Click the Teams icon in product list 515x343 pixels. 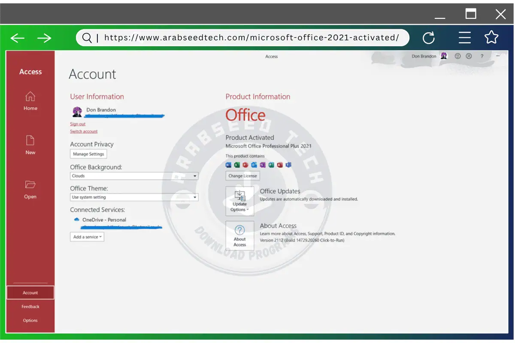(x=289, y=165)
